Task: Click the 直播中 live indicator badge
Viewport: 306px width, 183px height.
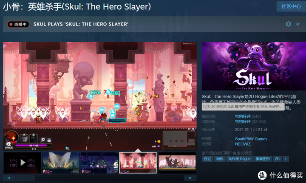Action: (18, 24)
